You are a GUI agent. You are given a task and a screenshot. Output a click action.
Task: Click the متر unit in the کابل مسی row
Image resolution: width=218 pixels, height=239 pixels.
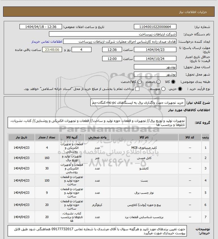pos(97,158)
